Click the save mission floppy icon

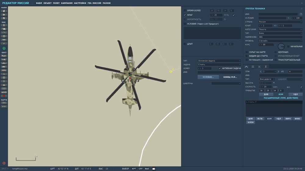pos(4,18)
